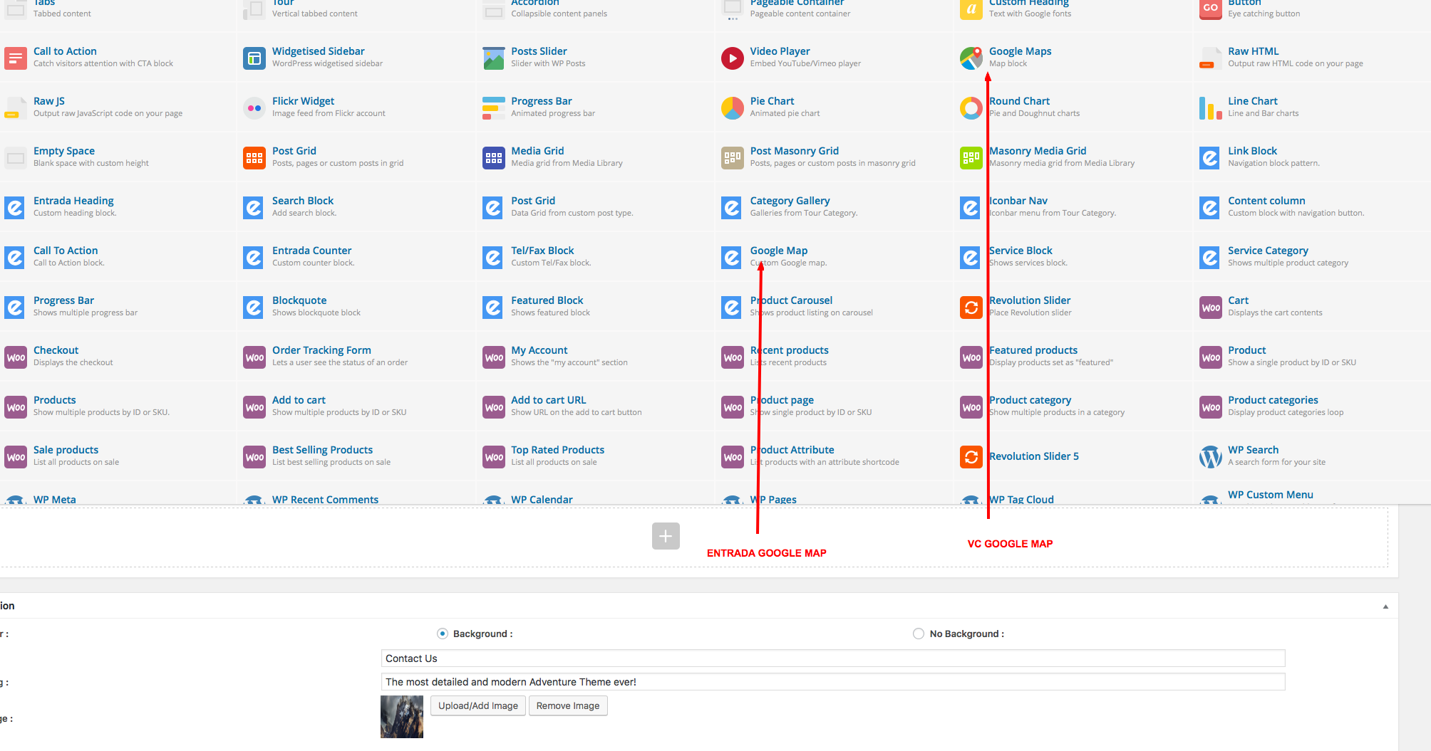Add the Entrada Call To Action block

[x=118, y=256]
